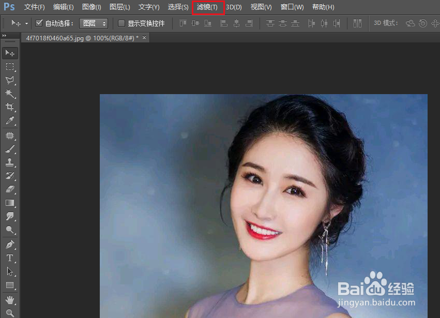Toggle the 自动选择 checkbox

click(x=39, y=23)
